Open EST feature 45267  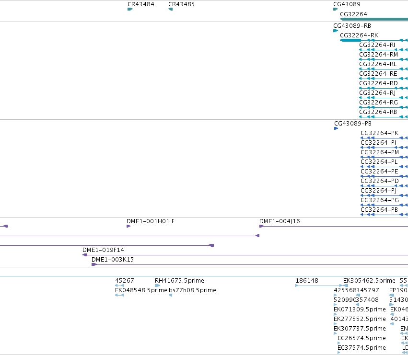(x=125, y=281)
